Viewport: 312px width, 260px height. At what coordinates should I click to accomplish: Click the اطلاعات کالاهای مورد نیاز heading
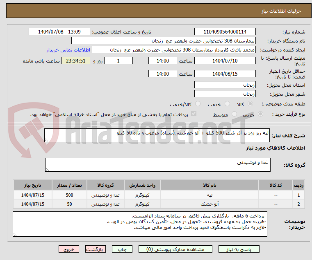(276, 148)
